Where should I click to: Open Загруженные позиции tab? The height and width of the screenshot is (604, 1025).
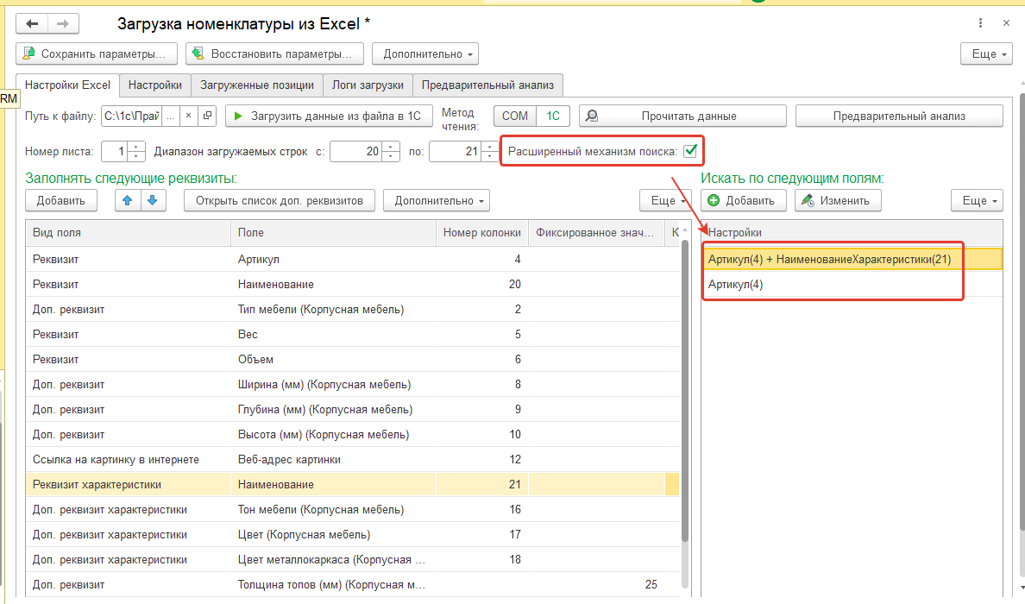click(x=257, y=85)
